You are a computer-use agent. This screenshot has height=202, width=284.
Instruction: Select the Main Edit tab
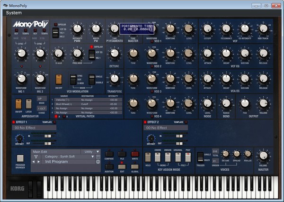[x=40, y=152]
